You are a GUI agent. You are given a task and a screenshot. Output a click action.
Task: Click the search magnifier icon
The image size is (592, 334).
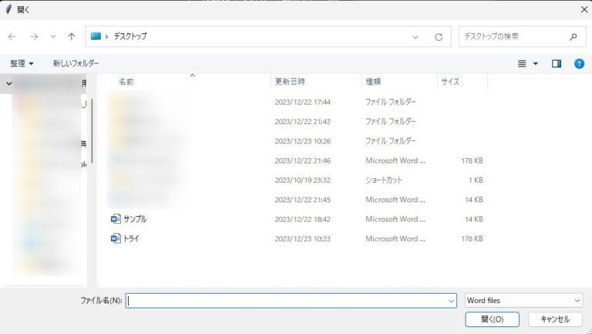click(572, 36)
